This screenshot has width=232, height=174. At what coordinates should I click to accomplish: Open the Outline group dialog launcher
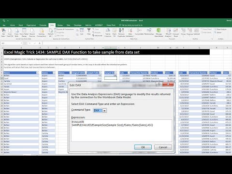point(212,39)
